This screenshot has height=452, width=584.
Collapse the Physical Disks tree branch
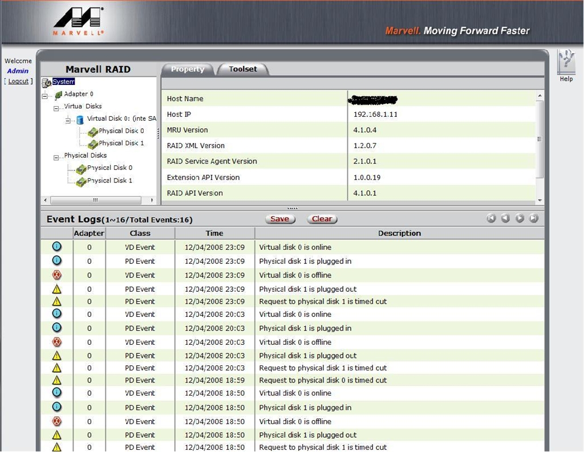pyautogui.click(x=56, y=157)
